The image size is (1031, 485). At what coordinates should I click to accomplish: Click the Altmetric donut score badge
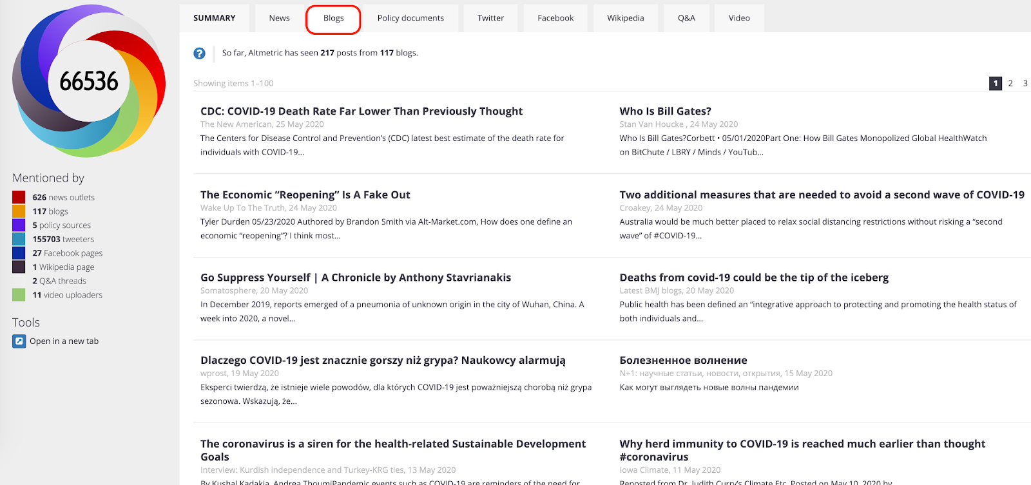coord(89,81)
